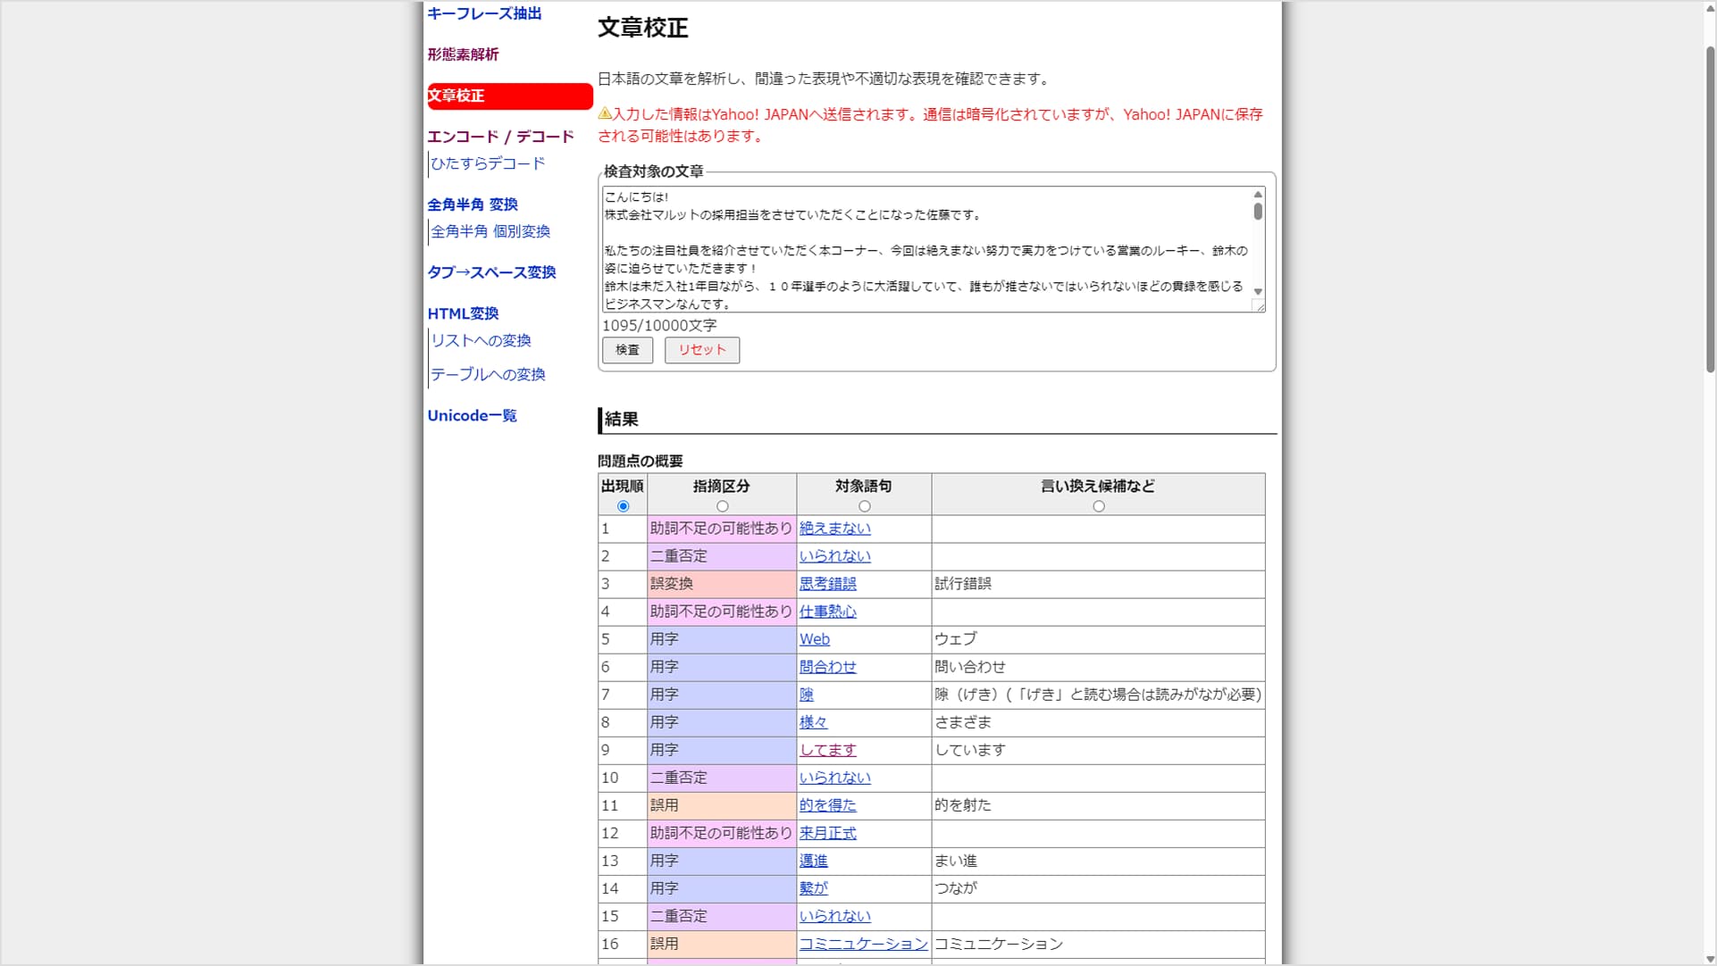The width and height of the screenshot is (1717, 966).
Task: Open the テーブルへの変換 link
Action: click(488, 374)
